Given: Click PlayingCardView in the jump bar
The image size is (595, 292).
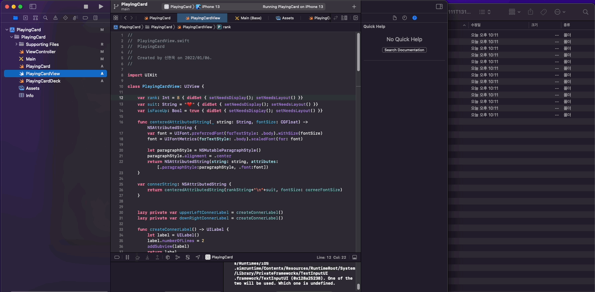Looking at the screenshot, I should [195, 27].
